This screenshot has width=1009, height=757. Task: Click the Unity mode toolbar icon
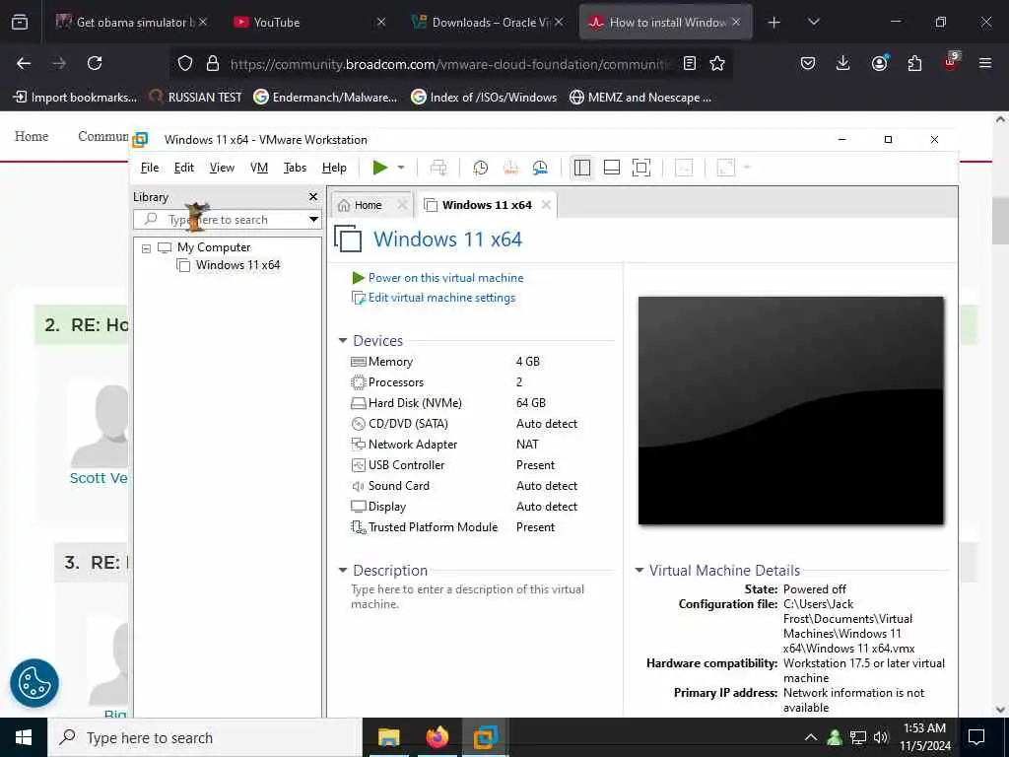coord(684,168)
